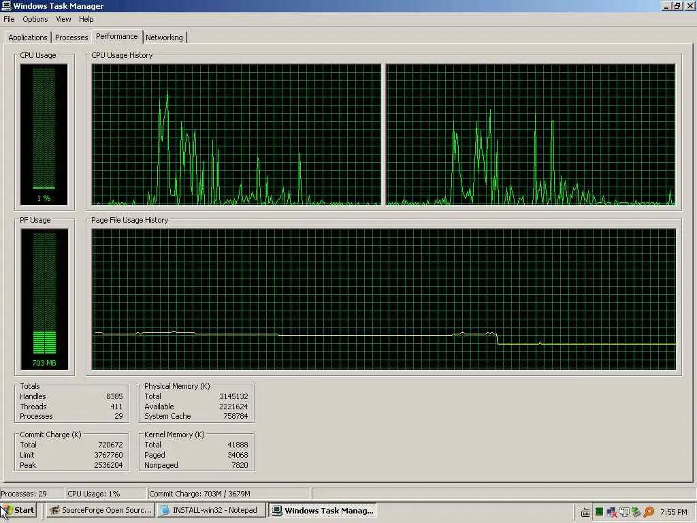Open the View menu
Viewport: 697px width, 523px height.
point(63,19)
